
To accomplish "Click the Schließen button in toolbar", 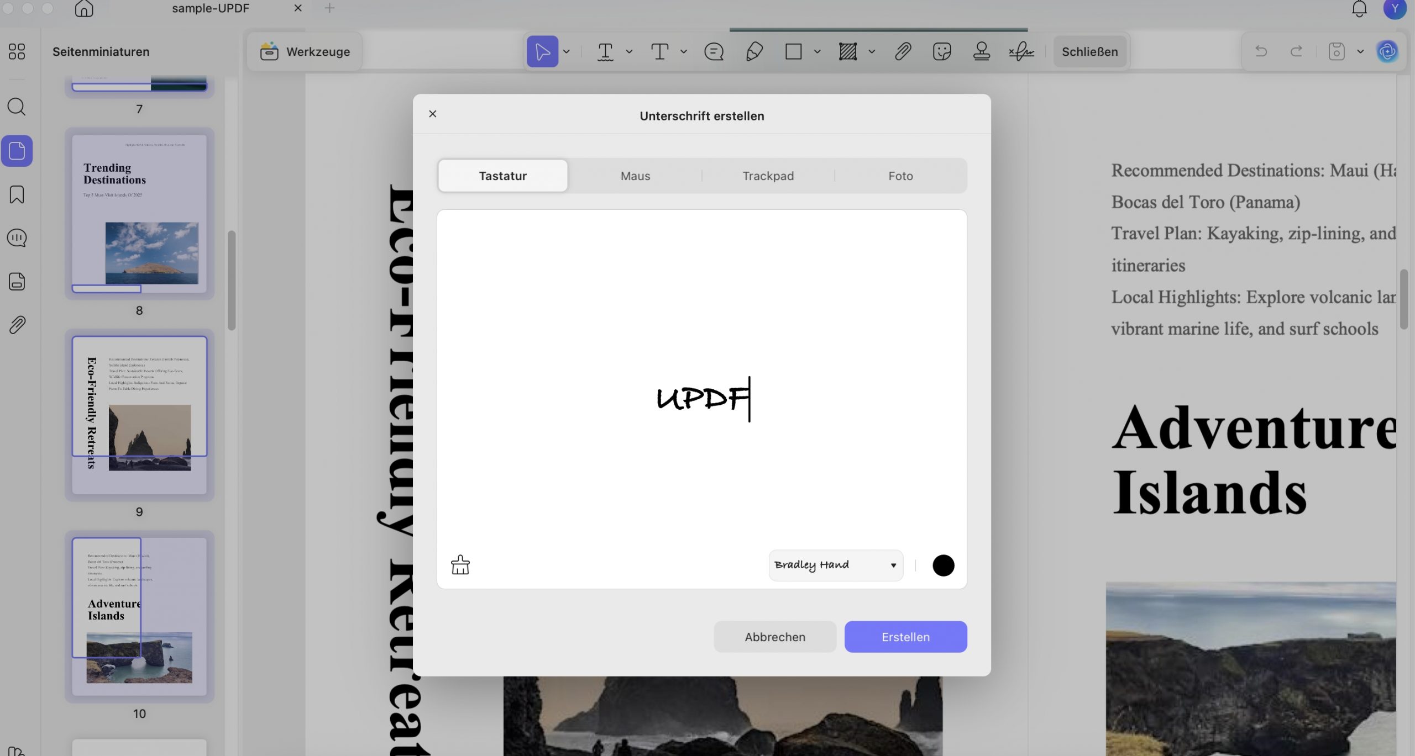I will 1089,51.
